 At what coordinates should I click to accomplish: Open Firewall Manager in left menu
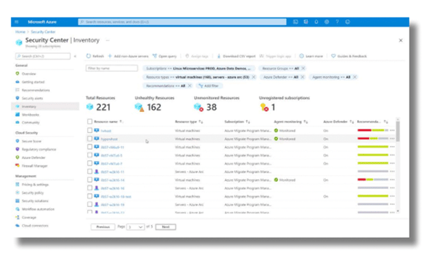point(34,166)
